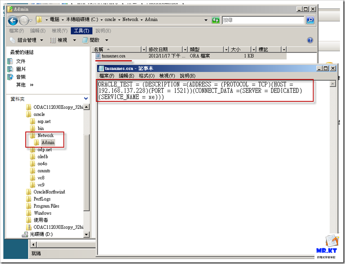Image resolution: width=345 pixels, height=264 pixels.
Task: Click the search magnifier button
Action: point(310,20)
